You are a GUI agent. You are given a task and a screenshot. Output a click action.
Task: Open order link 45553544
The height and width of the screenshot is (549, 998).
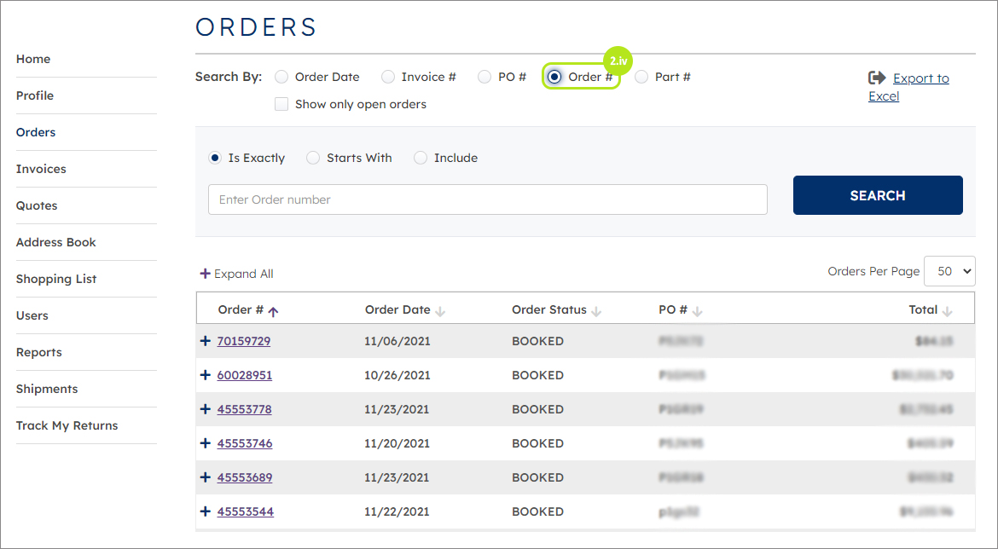tap(245, 511)
